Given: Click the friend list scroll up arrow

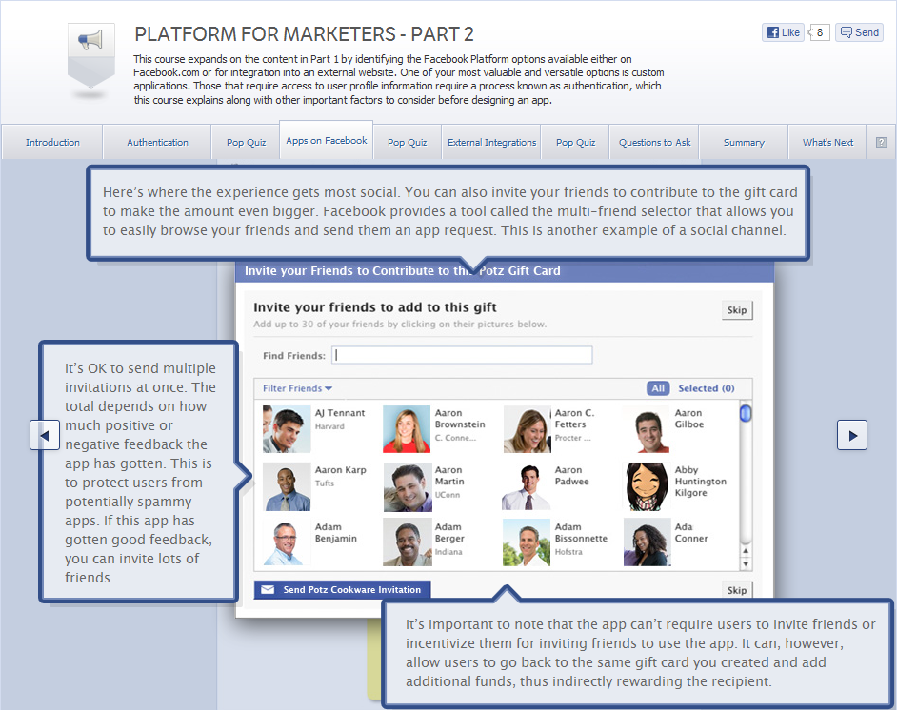Looking at the screenshot, I should [x=746, y=550].
